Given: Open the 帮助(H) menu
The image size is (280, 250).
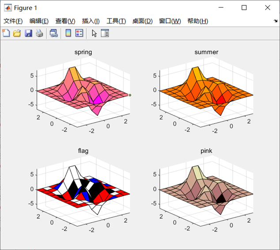Looking at the screenshot, I should 198,21.
